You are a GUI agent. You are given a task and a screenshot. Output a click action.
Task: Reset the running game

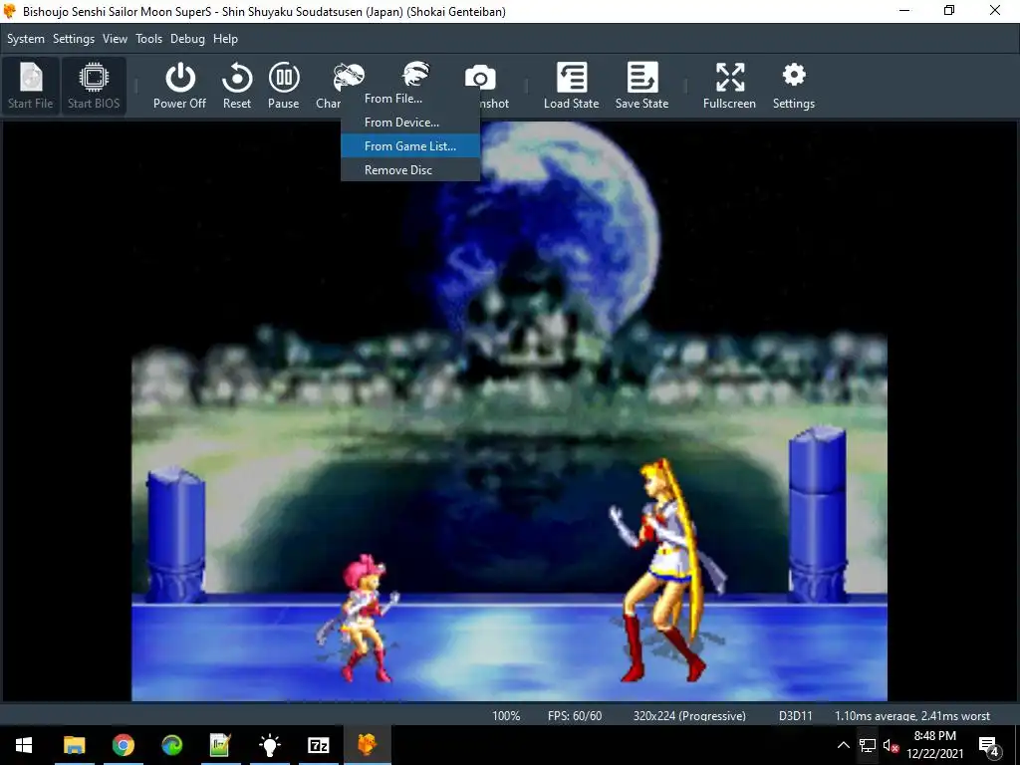point(237,86)
